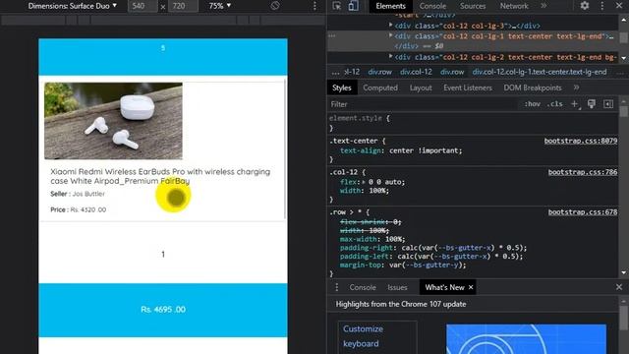Toggle the .cls element classes button
Image resolution: width=629 pixels, height=354 pixels.
tap(555, 104)
